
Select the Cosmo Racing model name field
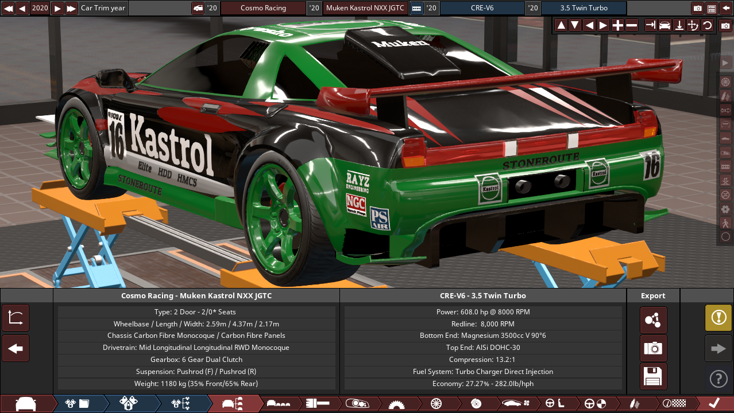tap(263, 8)
